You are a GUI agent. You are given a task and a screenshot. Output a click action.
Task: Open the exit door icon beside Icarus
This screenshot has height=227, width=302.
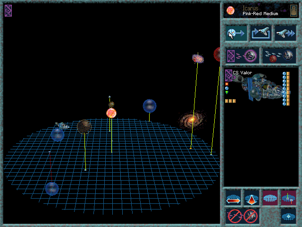coord(294,10)
